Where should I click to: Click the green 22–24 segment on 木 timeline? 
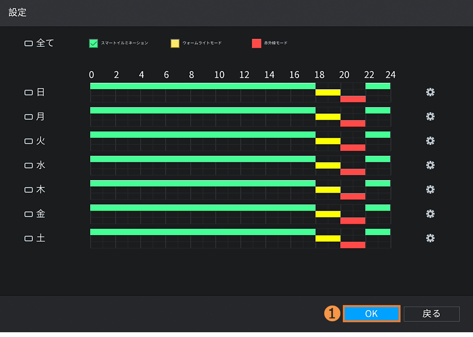tap(378, 183)
